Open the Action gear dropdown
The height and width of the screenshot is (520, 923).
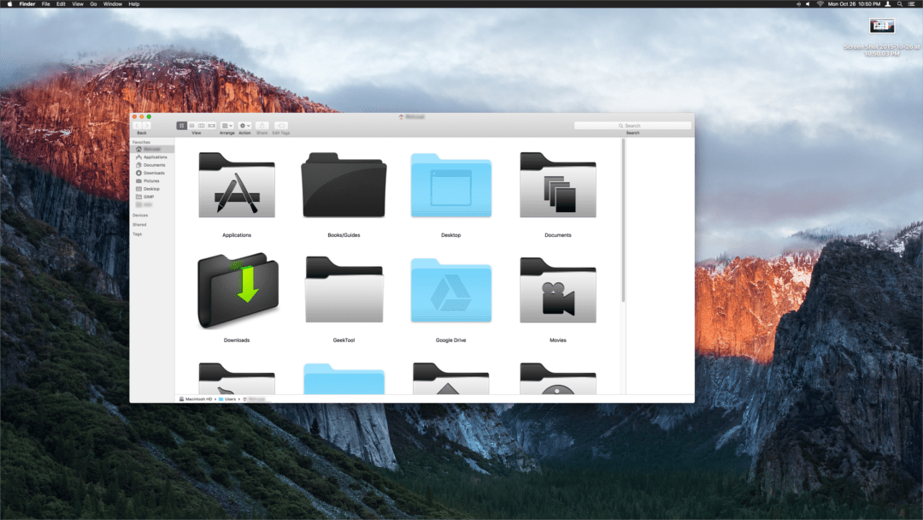click(245, 126)
